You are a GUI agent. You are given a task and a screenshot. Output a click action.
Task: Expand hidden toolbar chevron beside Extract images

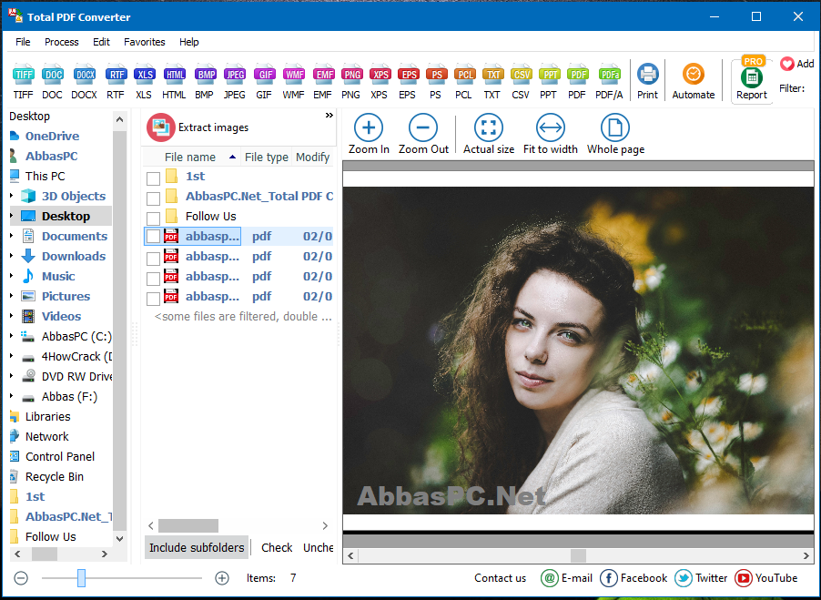tap(329, 116)
